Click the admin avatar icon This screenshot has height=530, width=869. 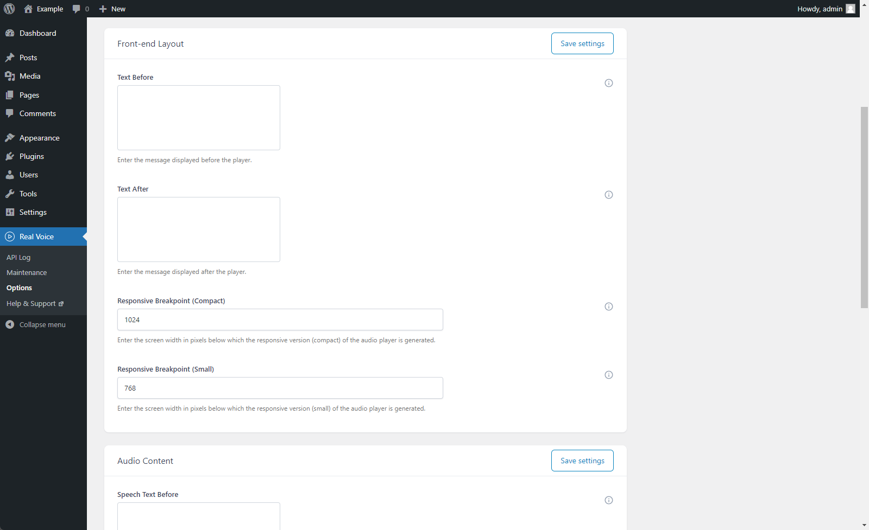pos(851,9)
